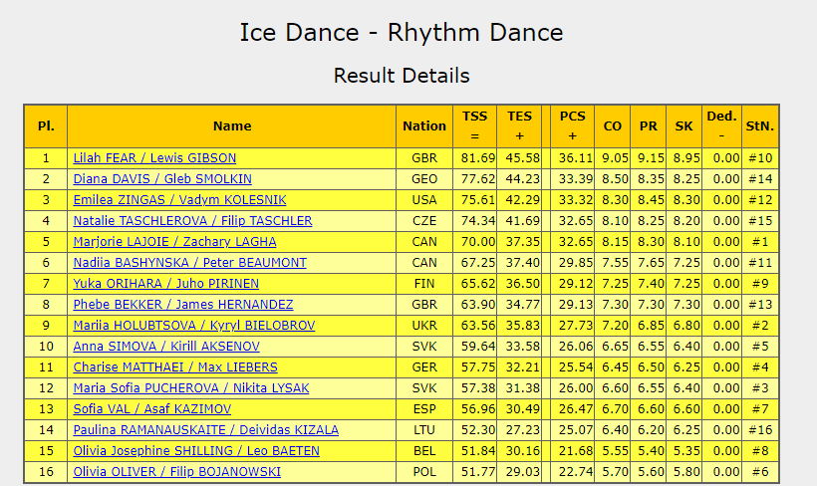Open Nadiia BASHYNSKA / Peter BEAUMONT link

189,263
